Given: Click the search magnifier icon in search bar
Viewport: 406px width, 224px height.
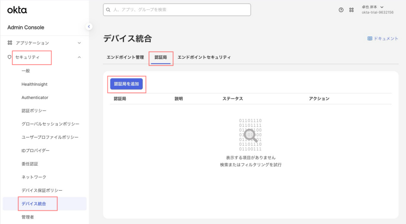Looking at the screenshot, I should tap(108, 10).
